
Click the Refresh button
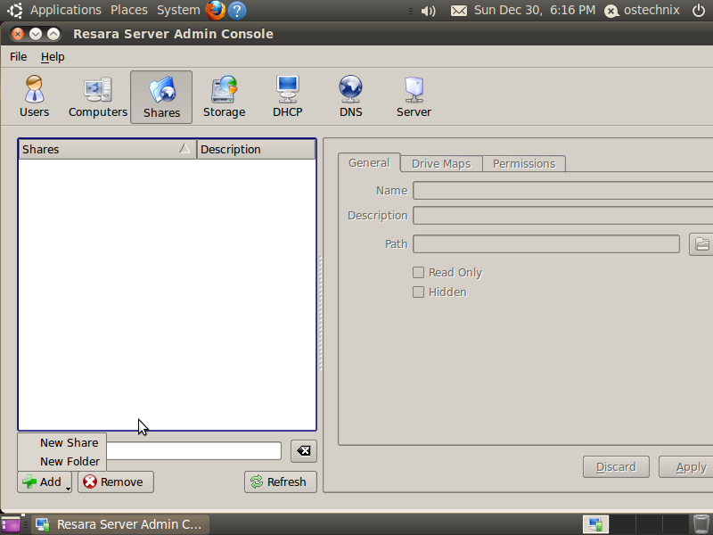pyautogui.click(x=281, y=481)
